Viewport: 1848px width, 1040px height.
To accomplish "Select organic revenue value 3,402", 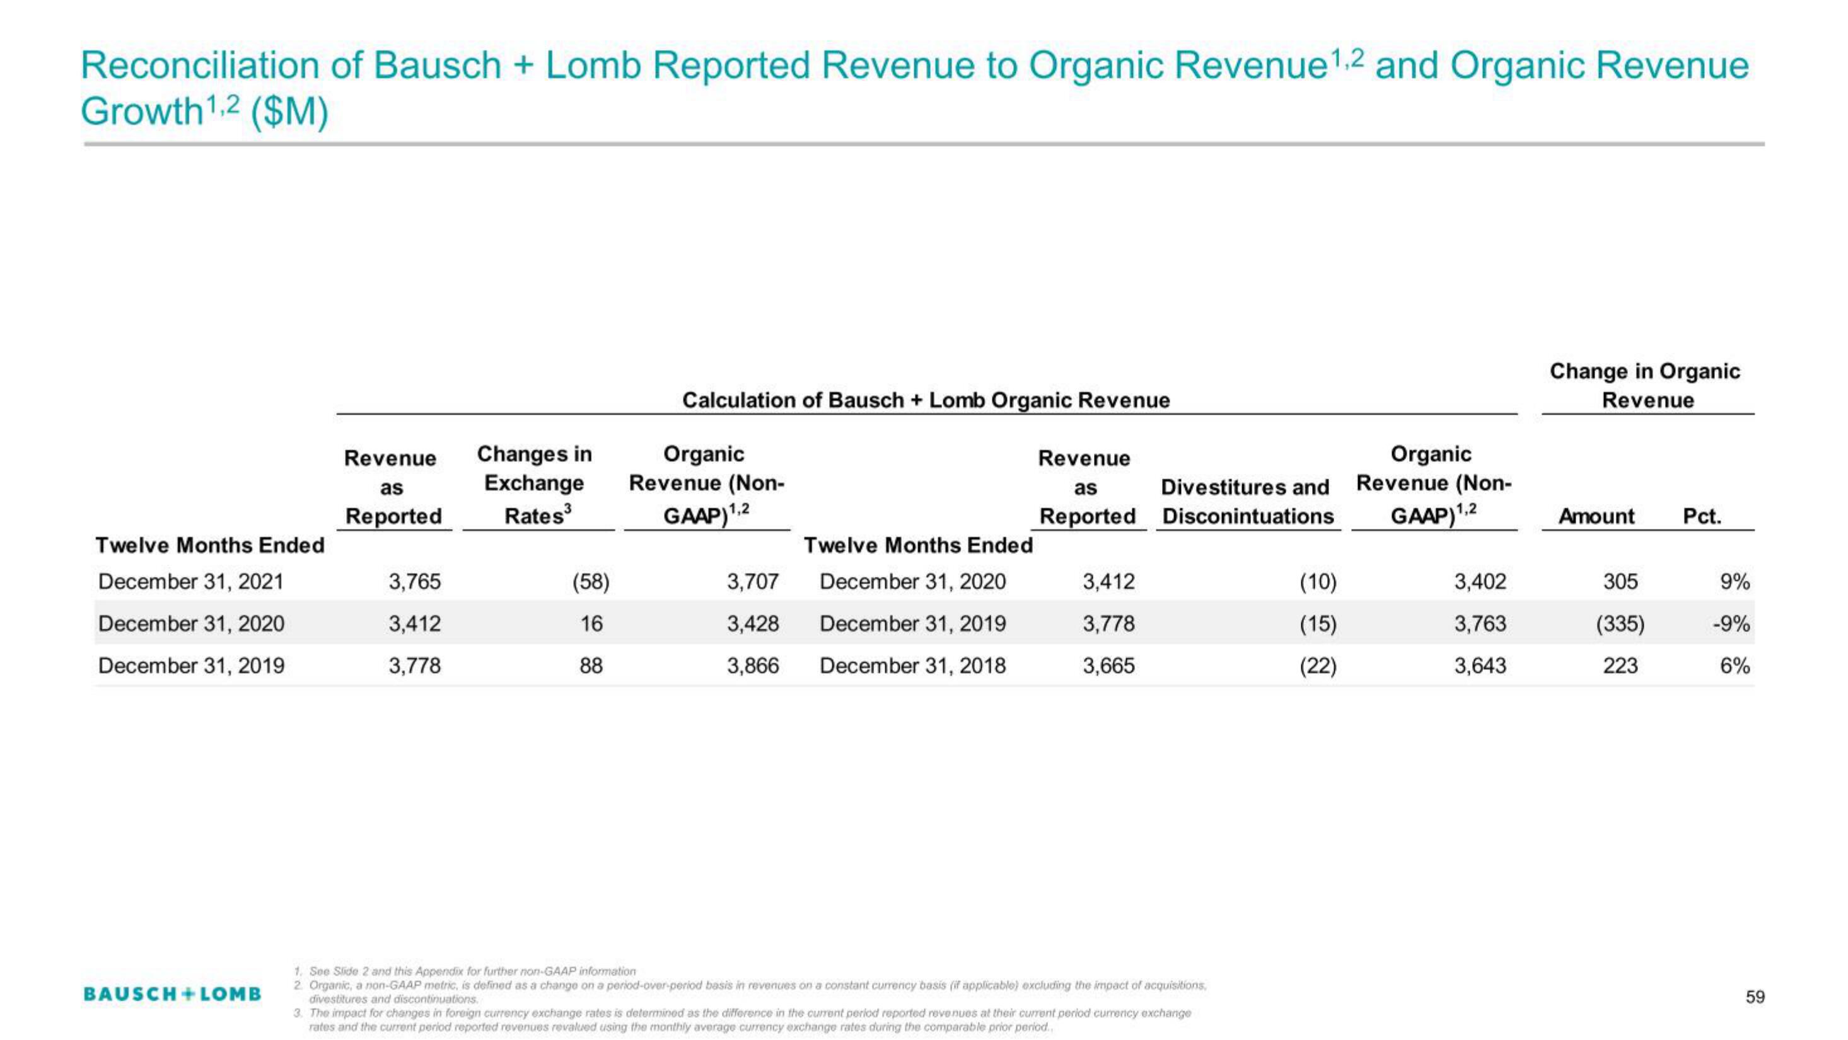I will click(x=1480, y=581).
